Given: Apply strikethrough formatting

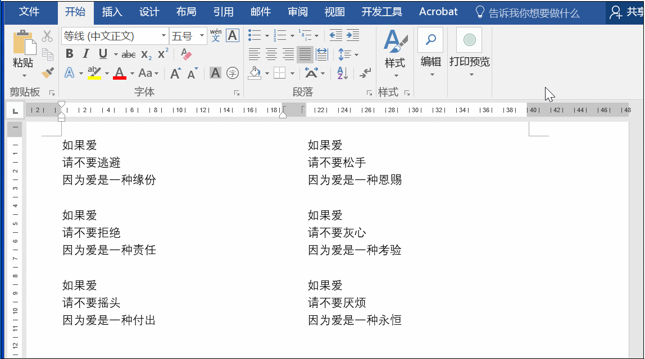Looking at the screenshot, I should [x=128, y=54].
